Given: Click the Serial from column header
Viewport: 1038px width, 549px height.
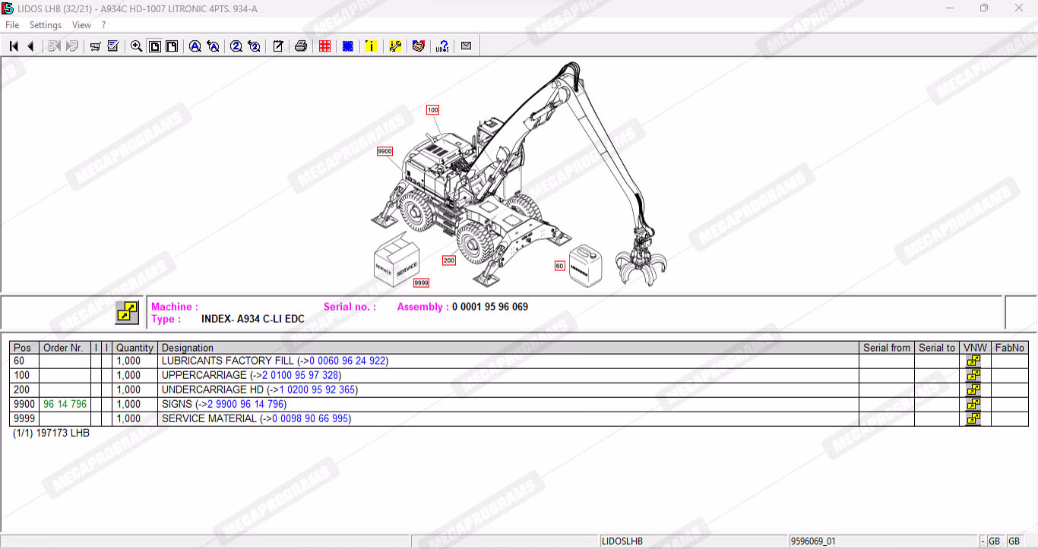Looking at the screenshot, I should click(x=887, y=348).
